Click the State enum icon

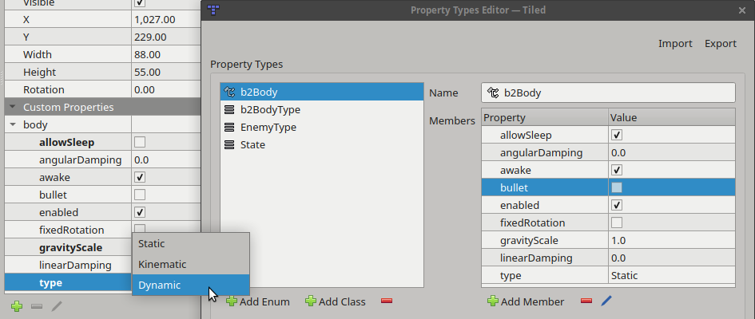[229, 144]
